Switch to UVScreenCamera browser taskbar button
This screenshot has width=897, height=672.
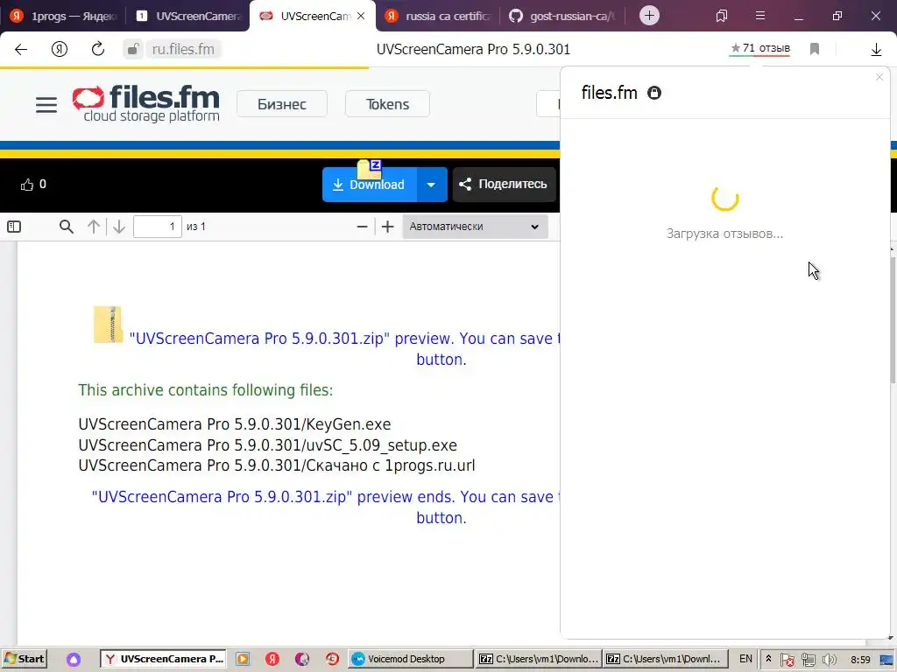tap(164, 659)
